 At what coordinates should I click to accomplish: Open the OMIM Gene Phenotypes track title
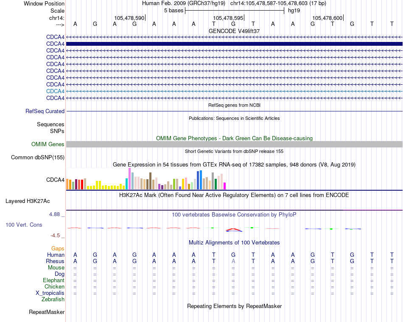pyautogui.click(x=234, y=139)
